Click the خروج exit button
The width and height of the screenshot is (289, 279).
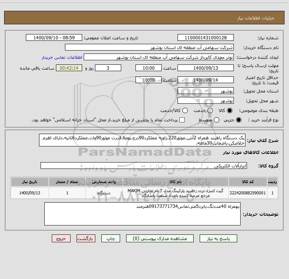(61, 239)
